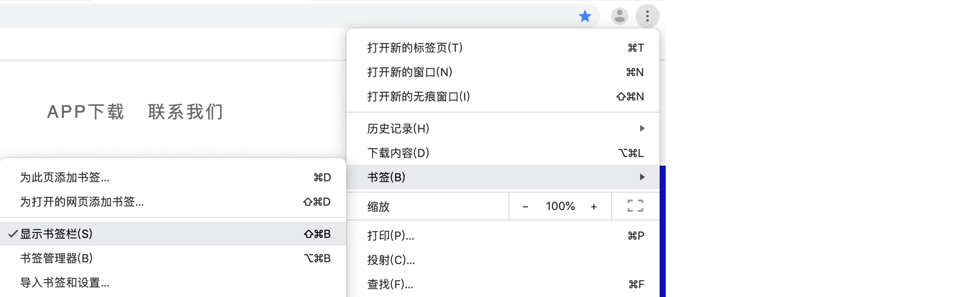Click the blue bookmark star icon

pos(585,16)
